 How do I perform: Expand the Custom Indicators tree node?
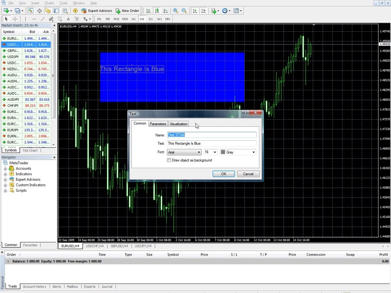(5, 185)
